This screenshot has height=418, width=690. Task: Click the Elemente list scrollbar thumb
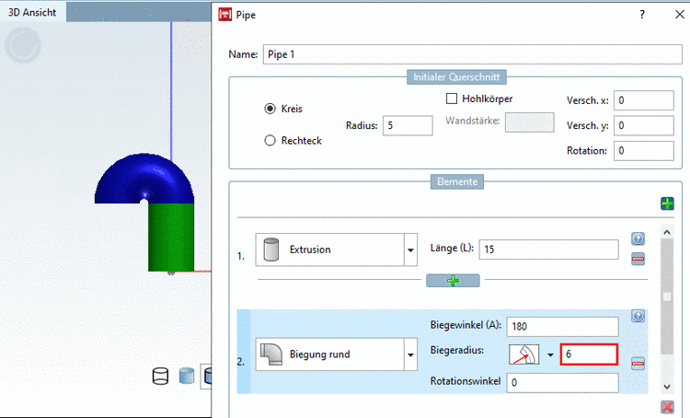tap(667, 296)
